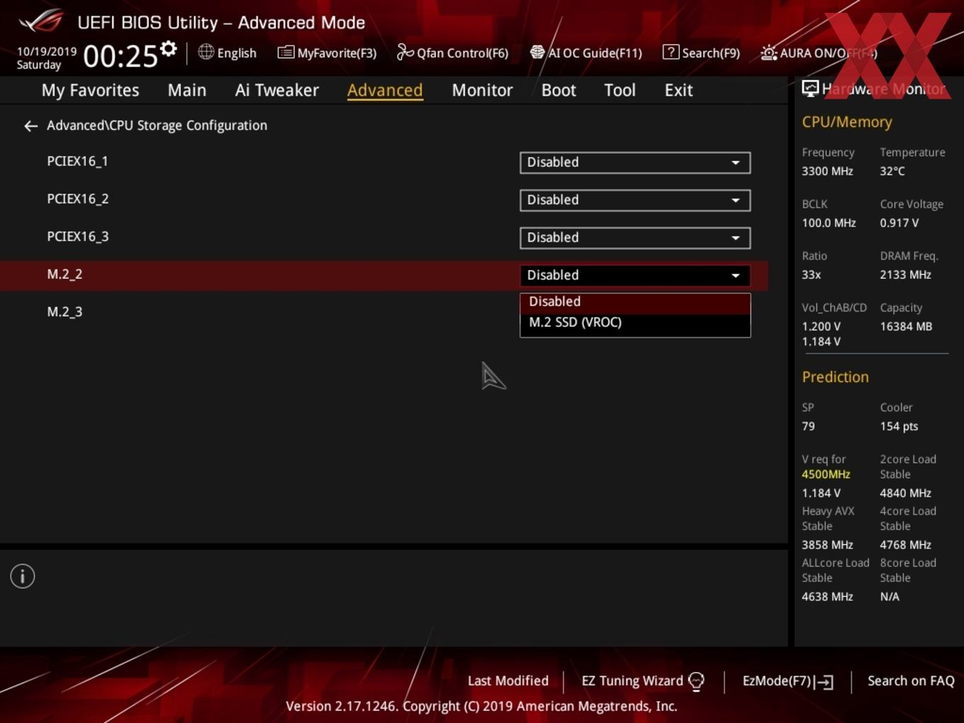Screen dimensions: 964x723
Task: Select the PCIEX16_3 label
Action: click(x=77, y=237)
